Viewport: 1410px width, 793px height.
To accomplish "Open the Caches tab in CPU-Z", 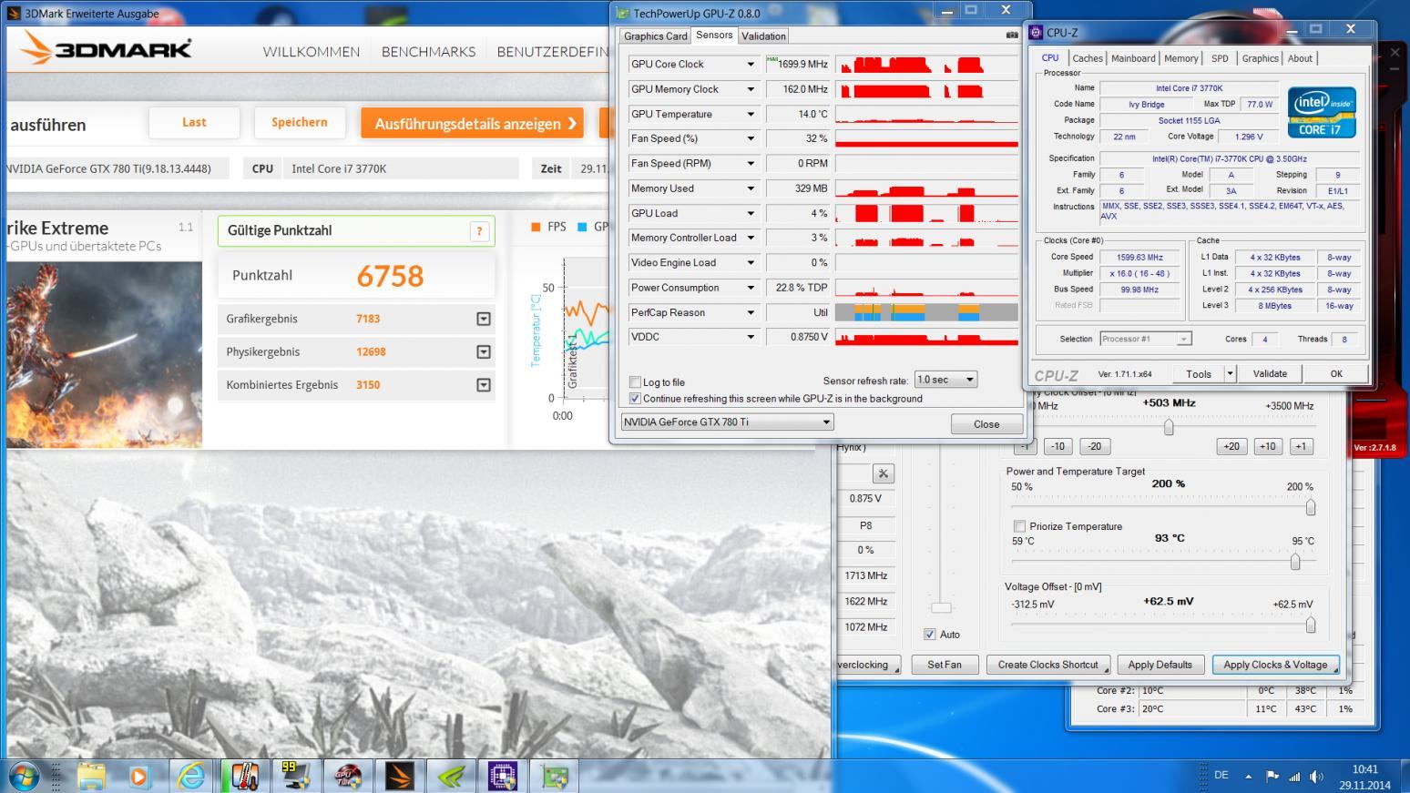I will click(1087, 58).
